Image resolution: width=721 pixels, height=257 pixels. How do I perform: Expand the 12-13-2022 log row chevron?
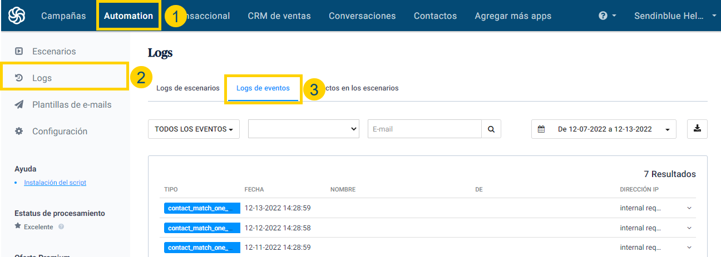point(689,208)
